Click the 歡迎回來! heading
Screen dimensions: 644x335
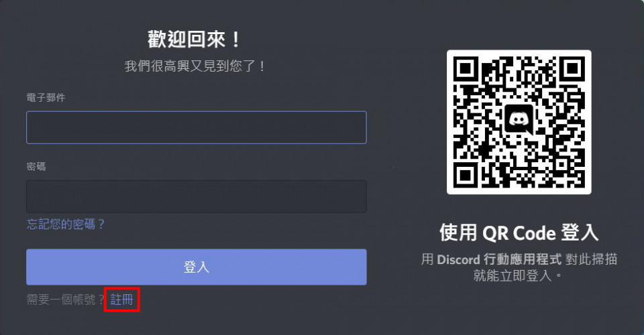click(195, 40)
